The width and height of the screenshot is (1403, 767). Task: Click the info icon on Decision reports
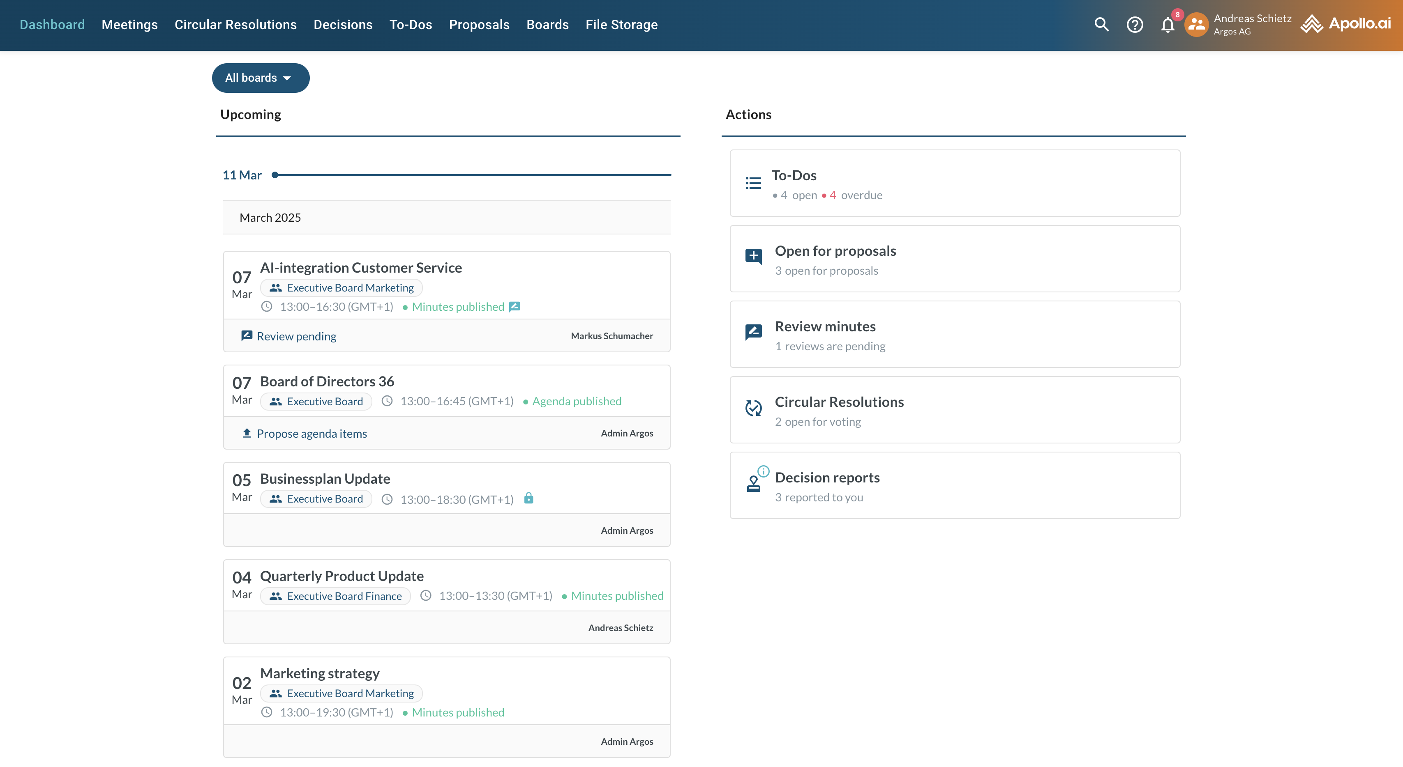coord(764,471)
